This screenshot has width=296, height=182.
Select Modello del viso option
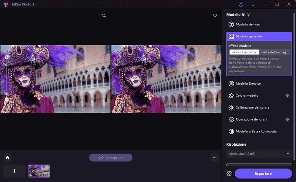point(259,25)
